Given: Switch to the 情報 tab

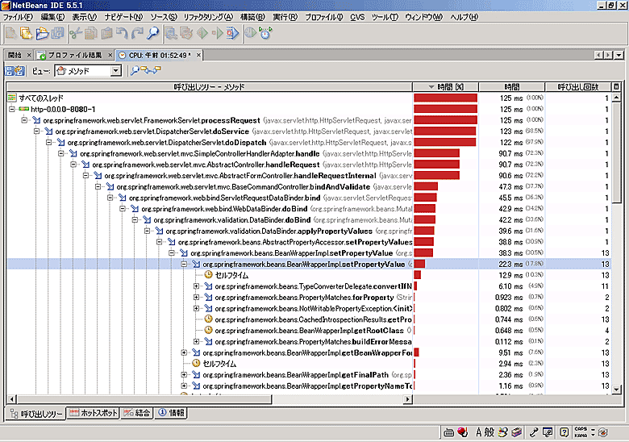Looking at the screenshot, I should coord(171,413).
